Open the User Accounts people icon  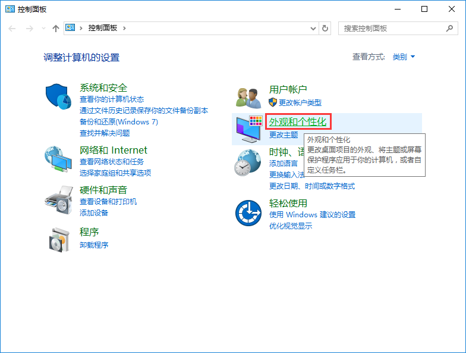[x=248, y=96]
